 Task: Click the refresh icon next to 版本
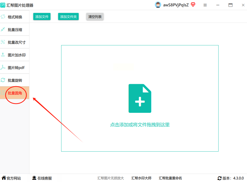tap(219, 178)
